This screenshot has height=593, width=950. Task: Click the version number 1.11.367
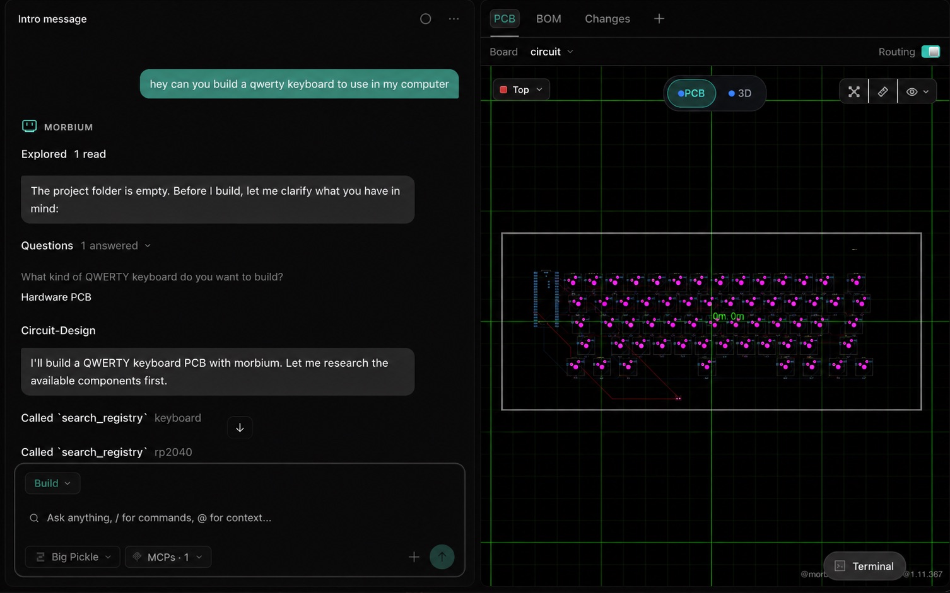tap(923, 574)
